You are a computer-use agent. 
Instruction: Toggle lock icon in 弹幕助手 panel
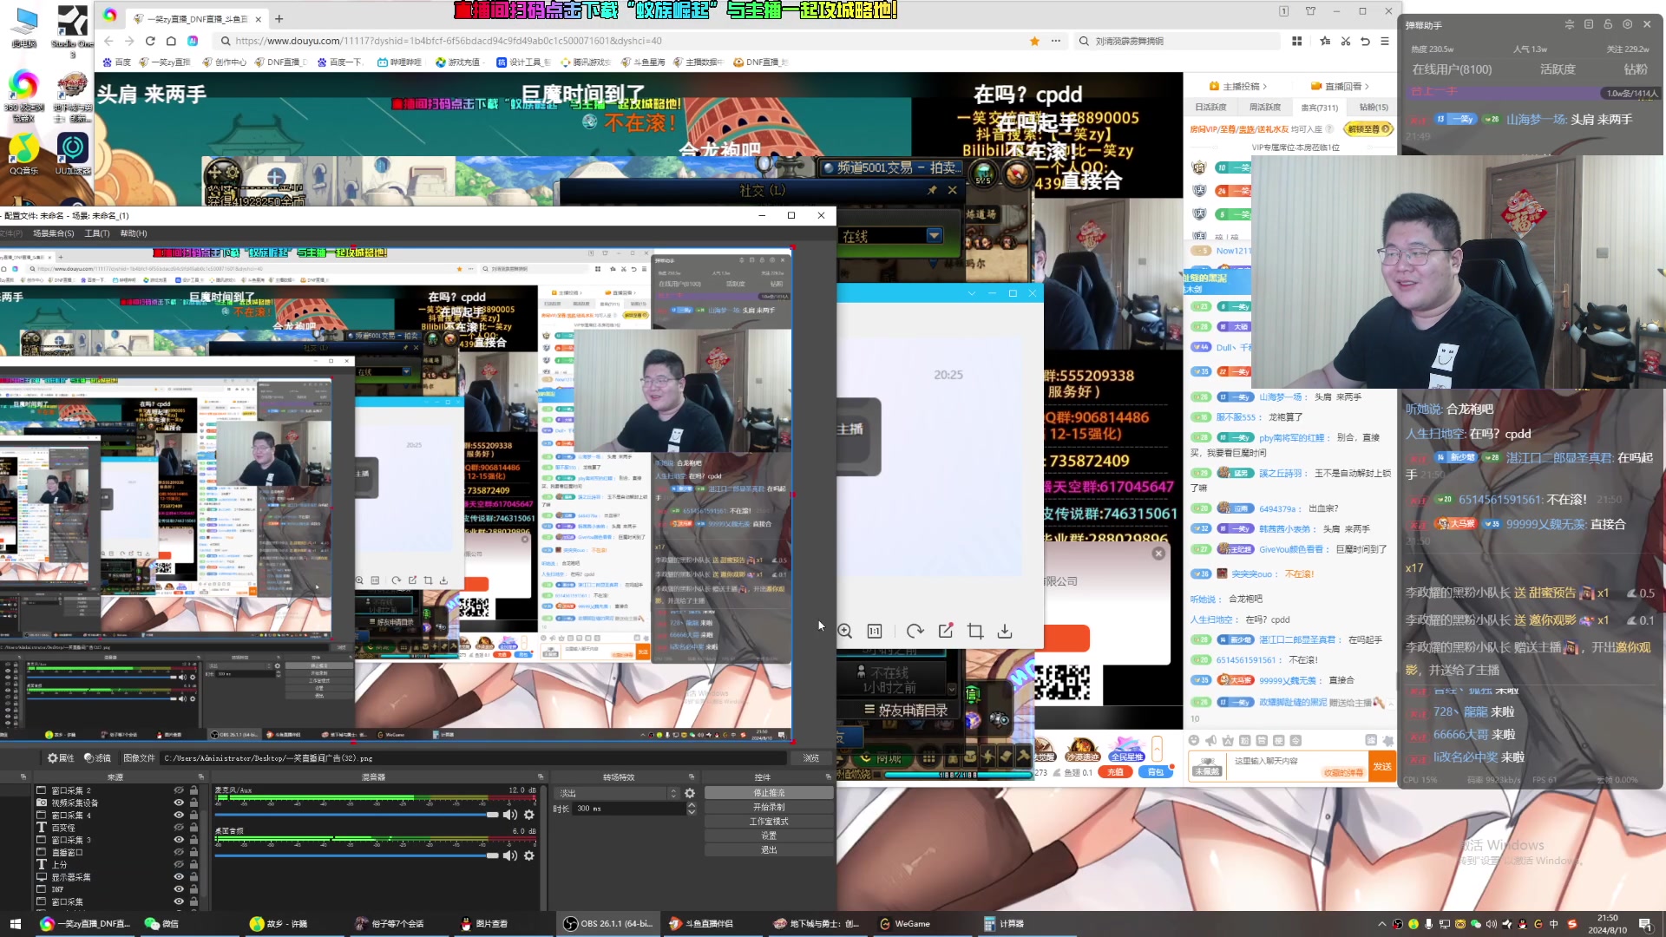(1608, 24)
